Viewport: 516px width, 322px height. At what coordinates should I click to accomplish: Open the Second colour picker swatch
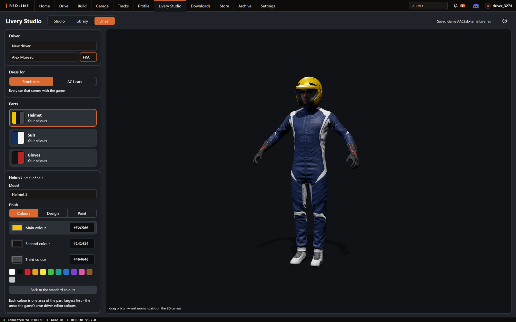pos(17,243)
